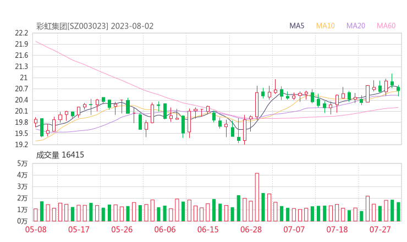Click the 0万 volume axis label

pos(23,221)
